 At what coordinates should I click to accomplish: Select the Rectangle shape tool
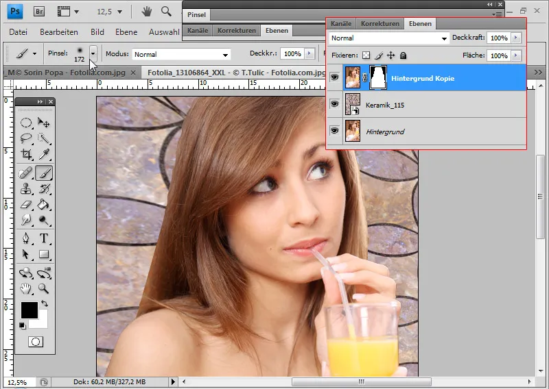[44, 254]
